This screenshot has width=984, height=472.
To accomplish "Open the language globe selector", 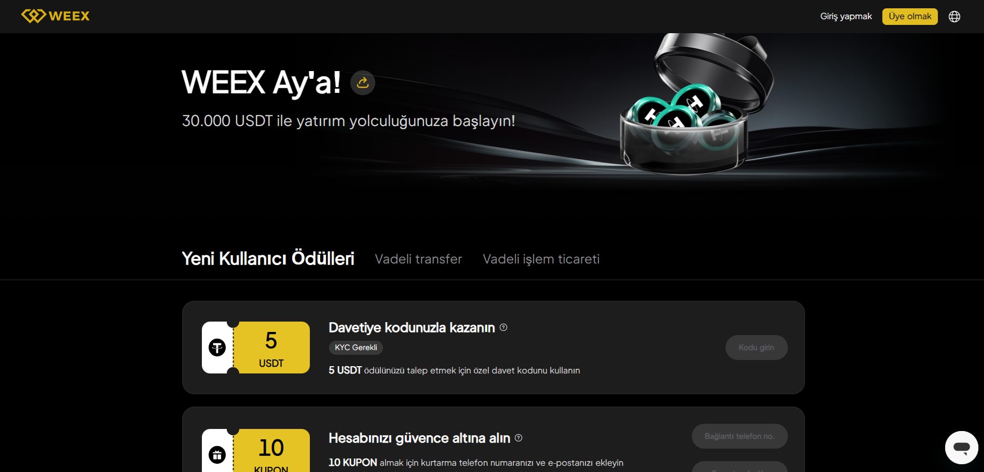I will (954, 17).
